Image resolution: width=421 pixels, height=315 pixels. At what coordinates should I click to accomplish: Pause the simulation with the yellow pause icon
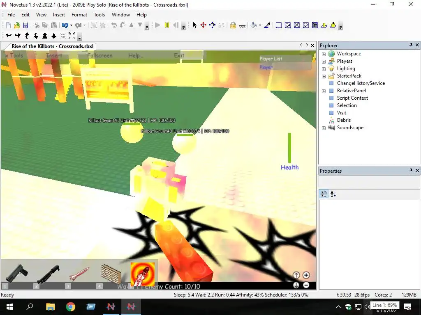pyautogui.click(x=167, y=25)
